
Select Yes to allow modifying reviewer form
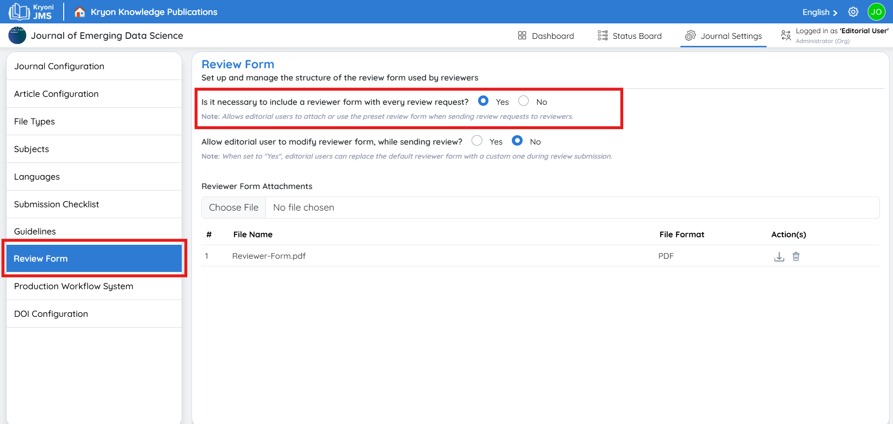pyautogui.click(x=477, y=141)
